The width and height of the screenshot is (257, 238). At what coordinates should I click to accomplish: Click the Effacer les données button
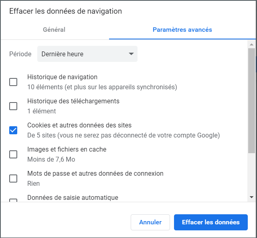[x=211, y=222]
